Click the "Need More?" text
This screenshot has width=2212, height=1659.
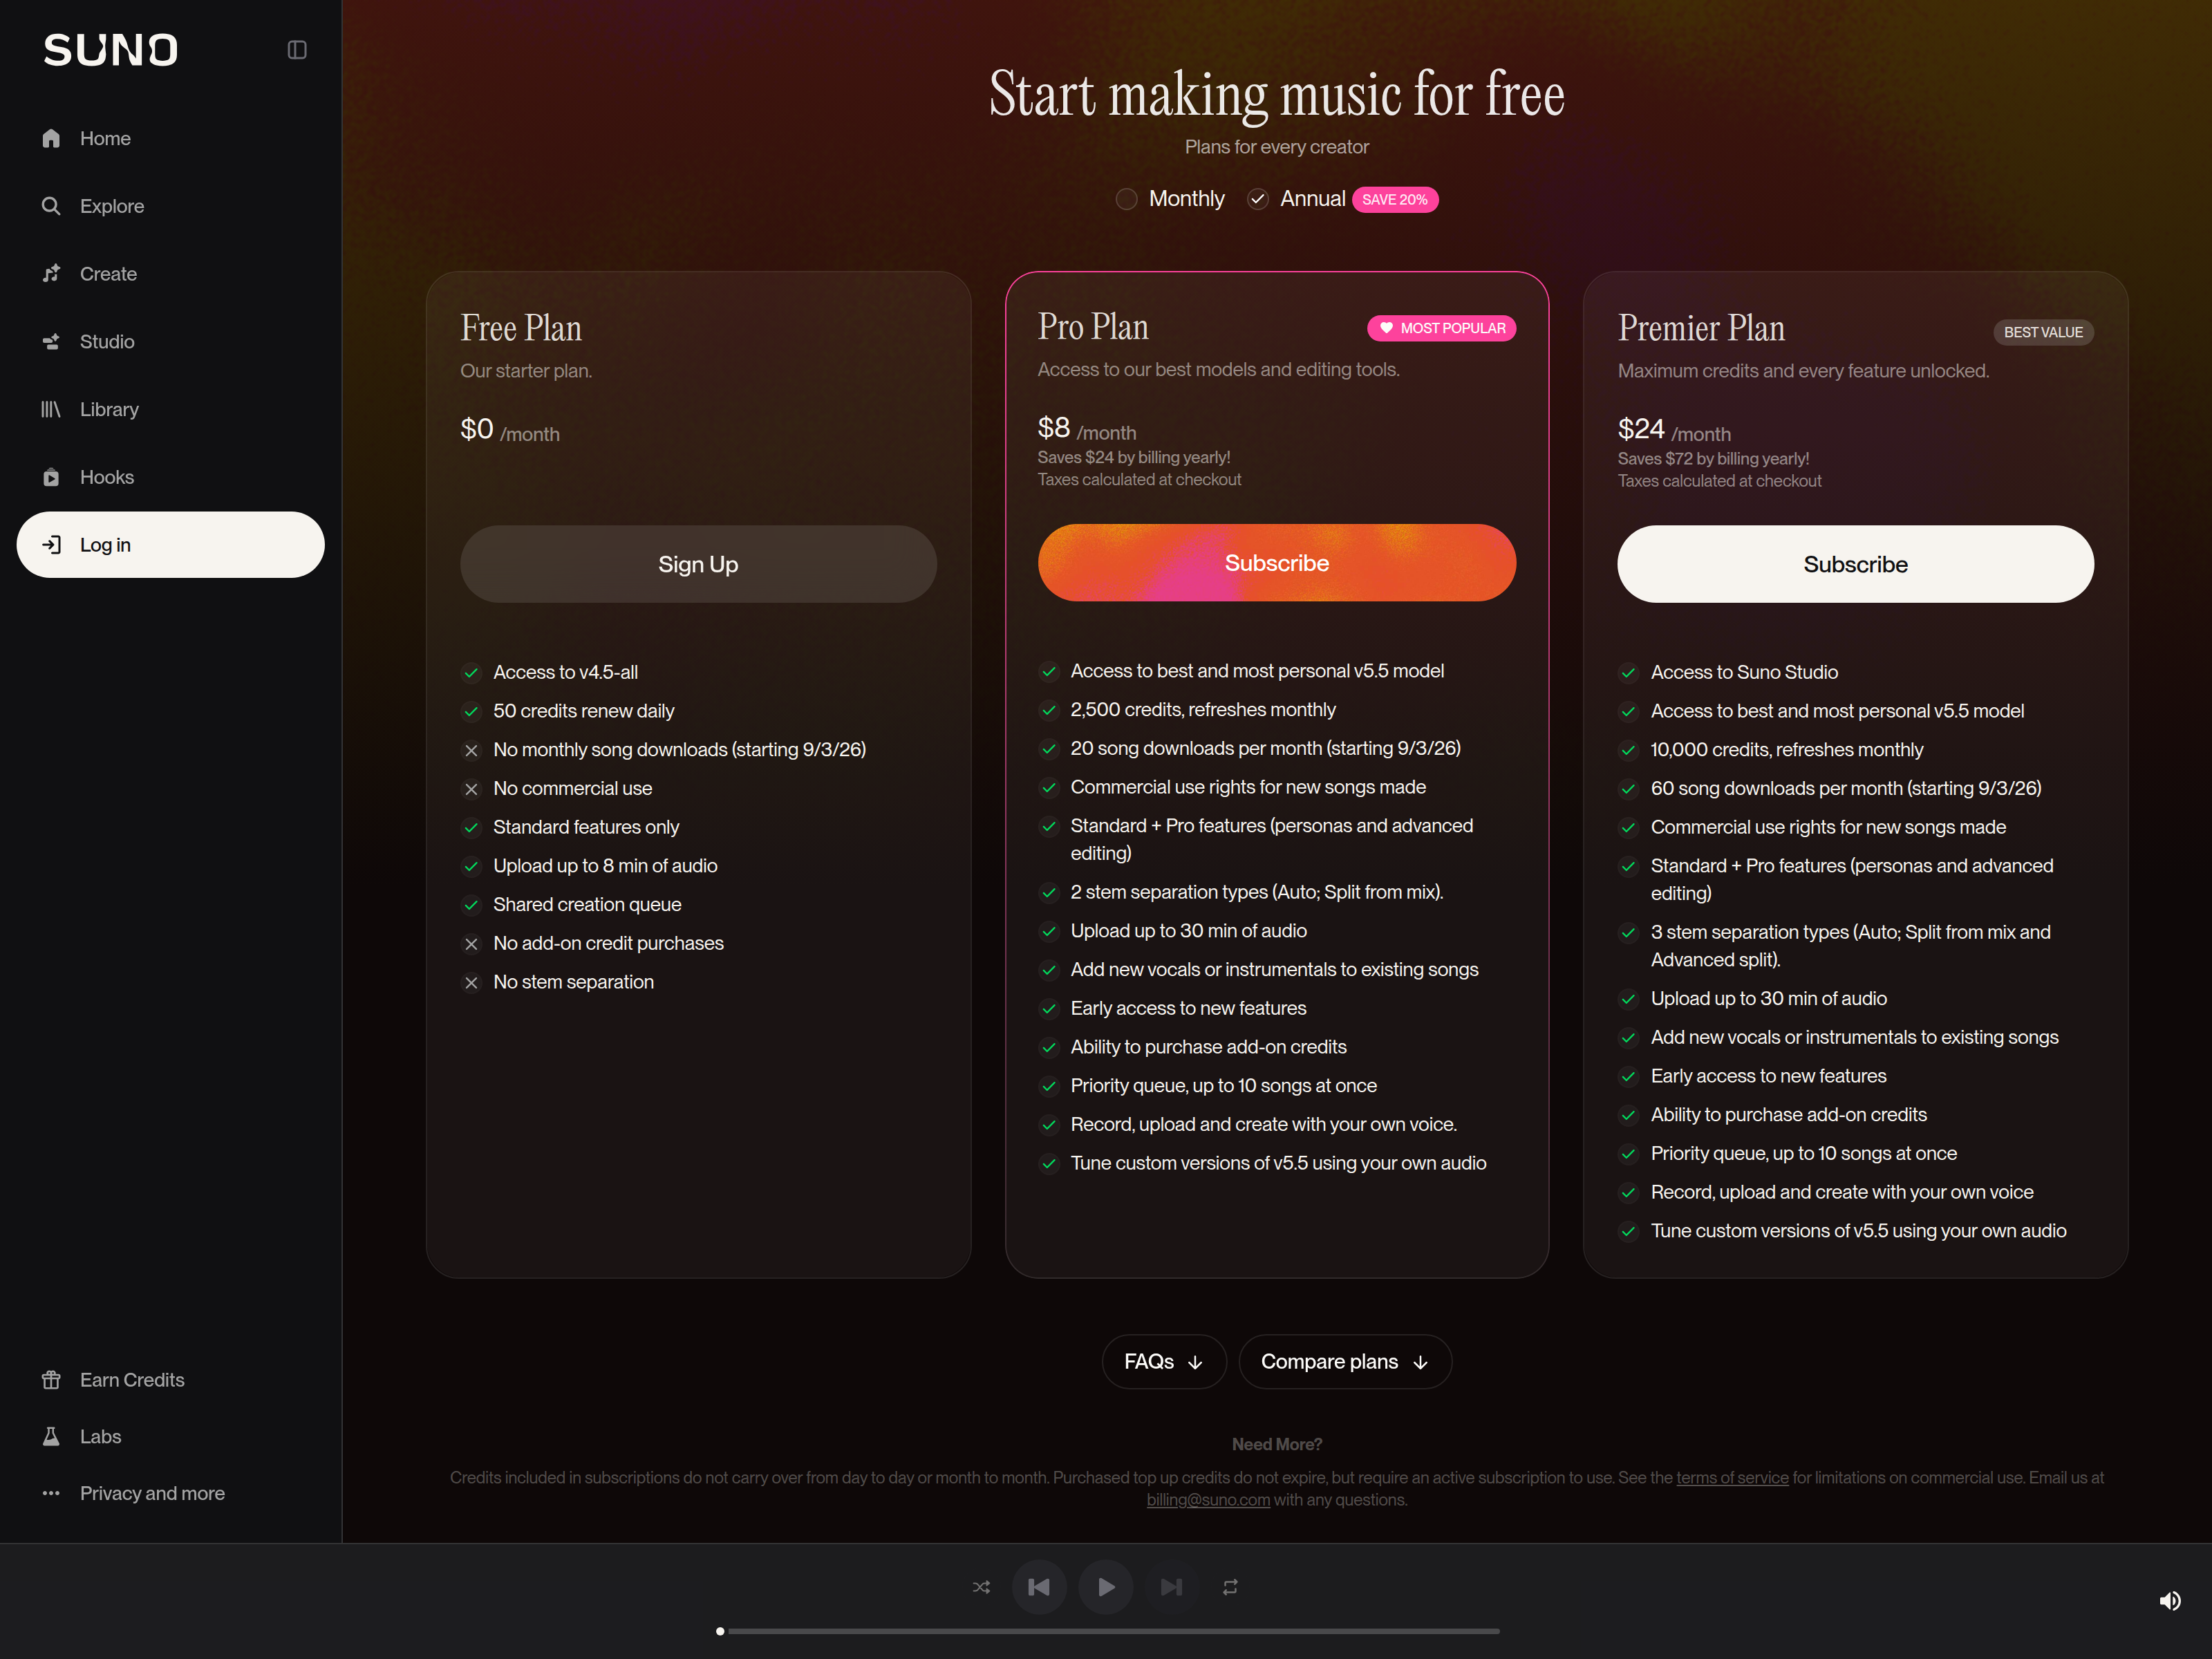1277,1445
